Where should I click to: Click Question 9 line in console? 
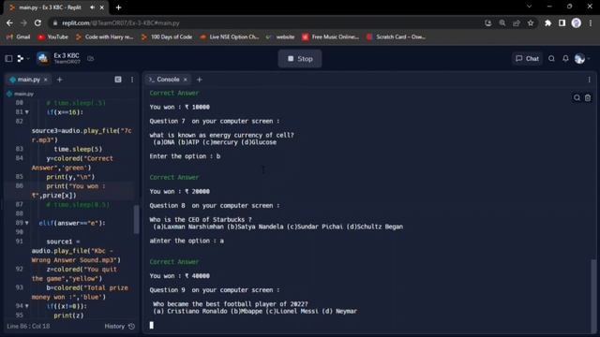coord(215,290)
